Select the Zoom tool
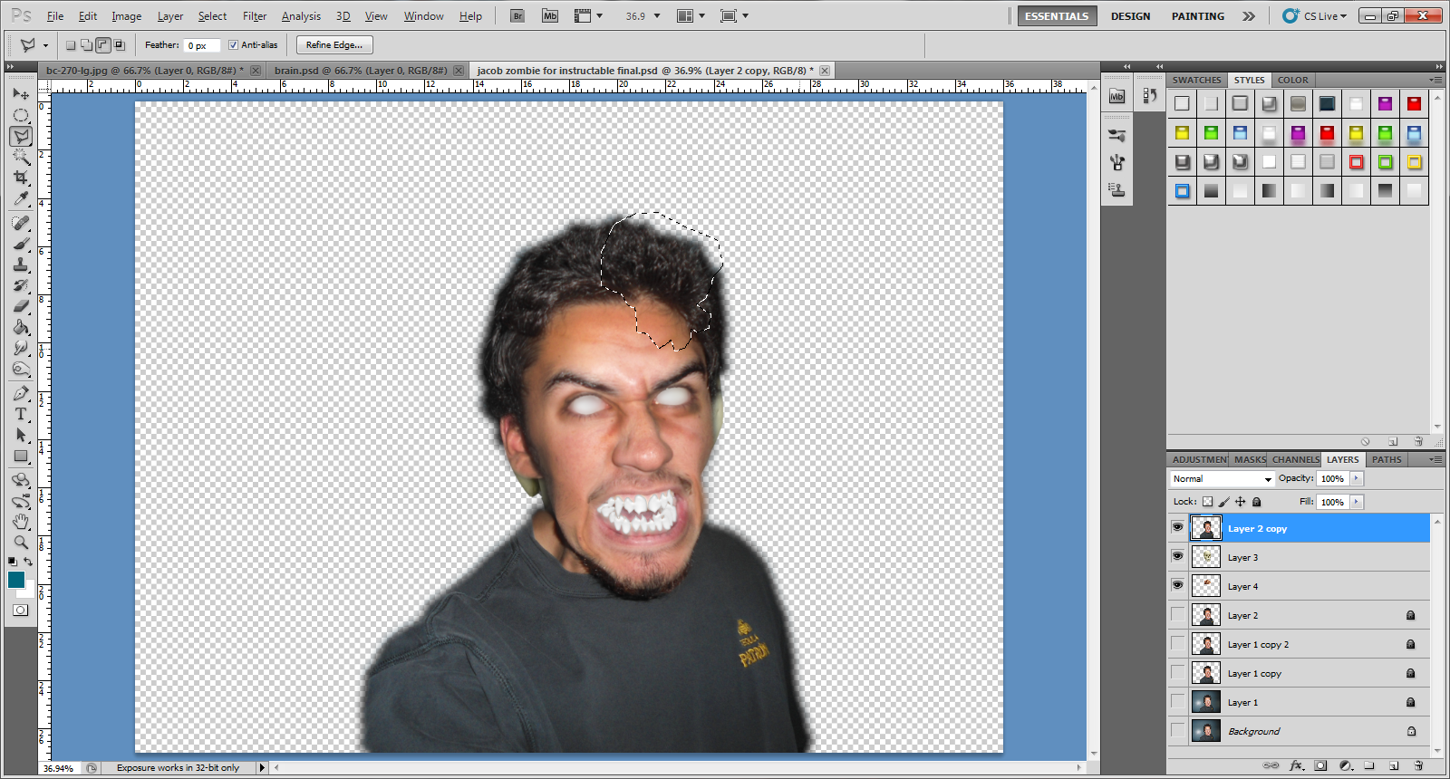Viewport: 1450px width, 779px height. point(21,543)
